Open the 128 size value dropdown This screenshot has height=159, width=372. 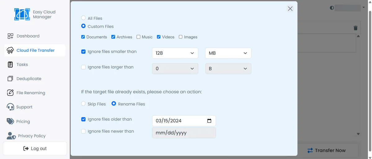[x=175, y=53]
